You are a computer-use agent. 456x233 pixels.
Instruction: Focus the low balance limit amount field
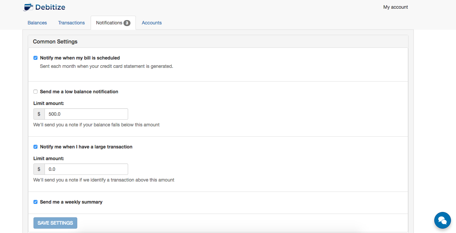coord(86,114)
